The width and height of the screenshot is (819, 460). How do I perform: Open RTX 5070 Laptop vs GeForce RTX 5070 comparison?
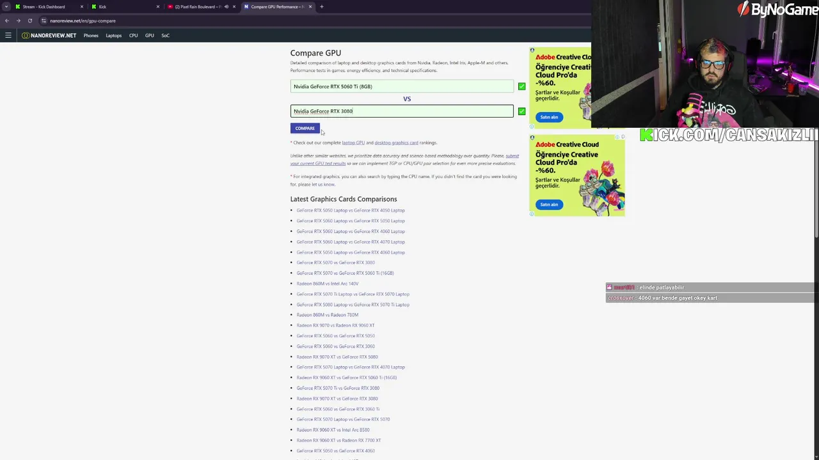pyautogui.click(x=343, y=419)
